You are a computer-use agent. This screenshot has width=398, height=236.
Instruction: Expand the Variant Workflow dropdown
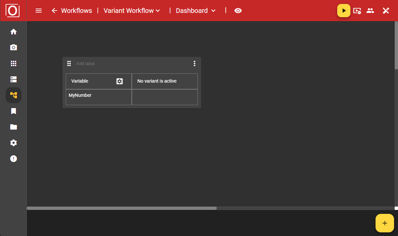click(x=132, y=11)
